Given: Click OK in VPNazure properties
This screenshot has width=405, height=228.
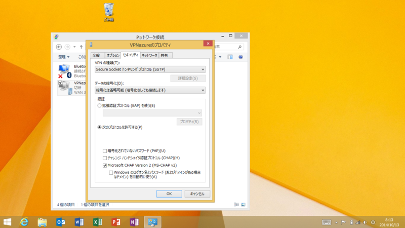Looking at the screenshot, I should 169,194.
